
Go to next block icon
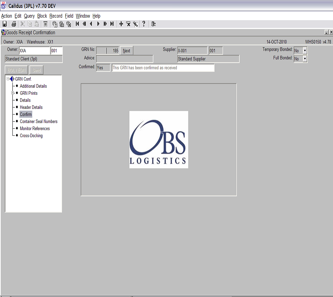point(105,24)
